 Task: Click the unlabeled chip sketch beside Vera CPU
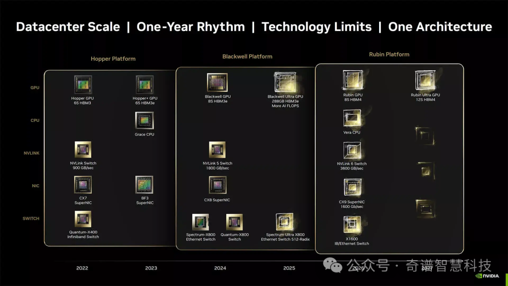(x=425, y=136)
